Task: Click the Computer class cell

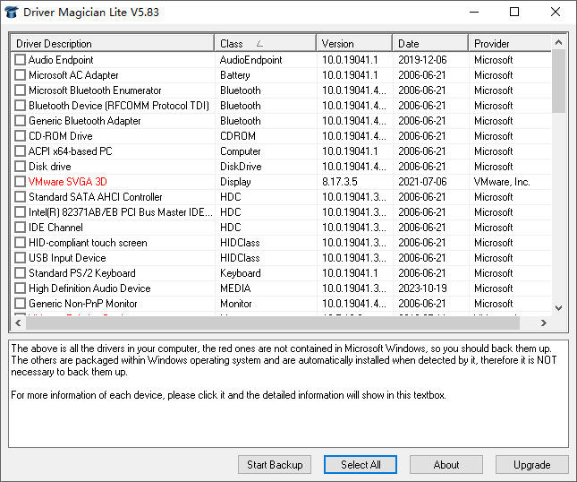Action: [241, 151]
